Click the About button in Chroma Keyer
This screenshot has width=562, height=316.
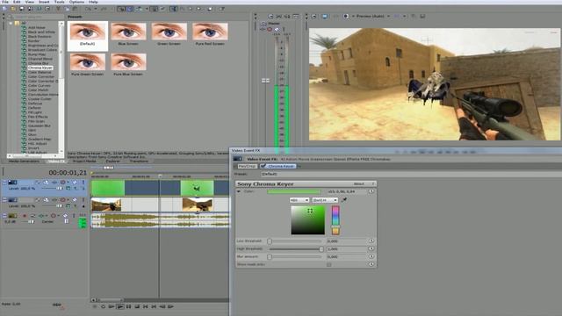(359, 183)
